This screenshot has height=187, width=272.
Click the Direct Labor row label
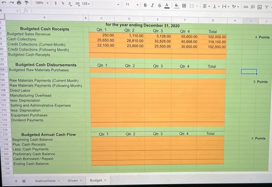20,90
